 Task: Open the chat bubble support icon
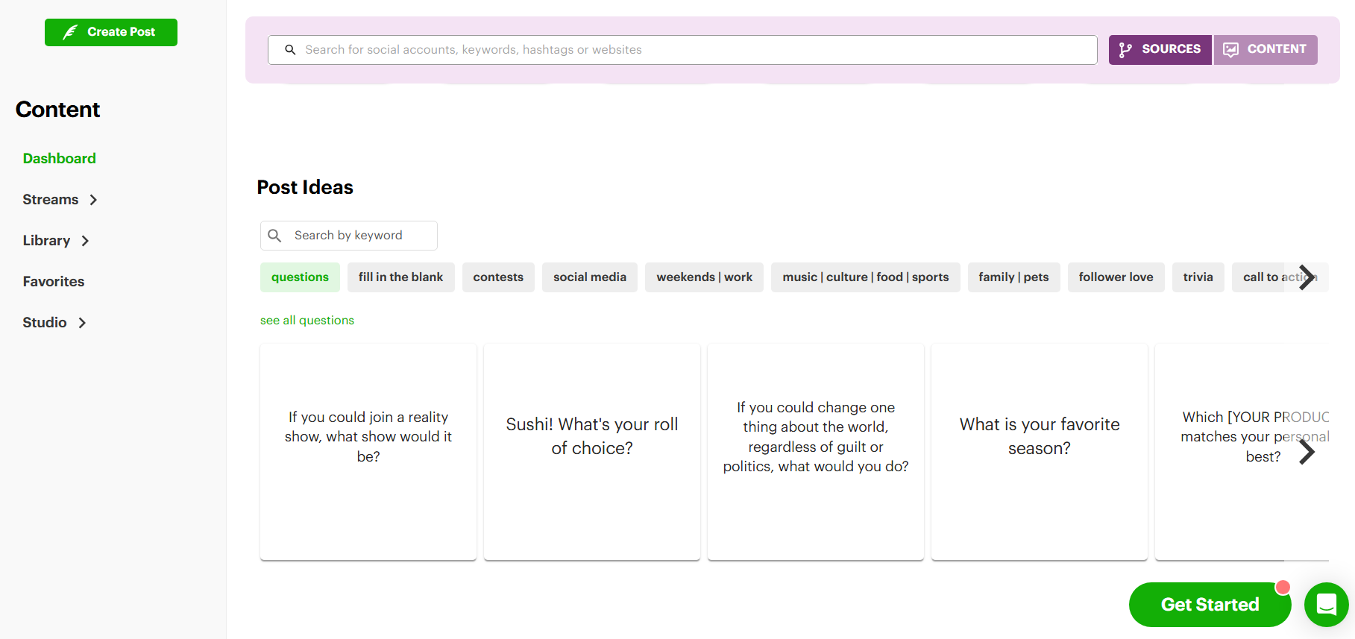[x=1326, y=605]
